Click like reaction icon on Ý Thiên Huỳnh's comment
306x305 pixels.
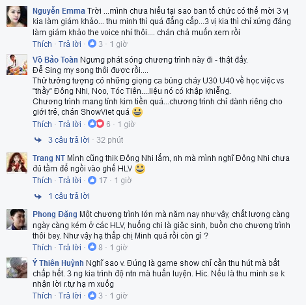pyautogui.click(x=92, y=295)
